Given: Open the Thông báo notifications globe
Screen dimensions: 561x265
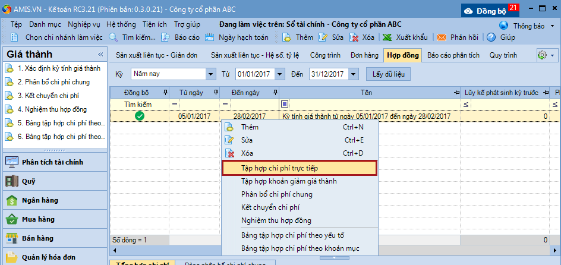Looking at the screenshot, I should (504, 26).
